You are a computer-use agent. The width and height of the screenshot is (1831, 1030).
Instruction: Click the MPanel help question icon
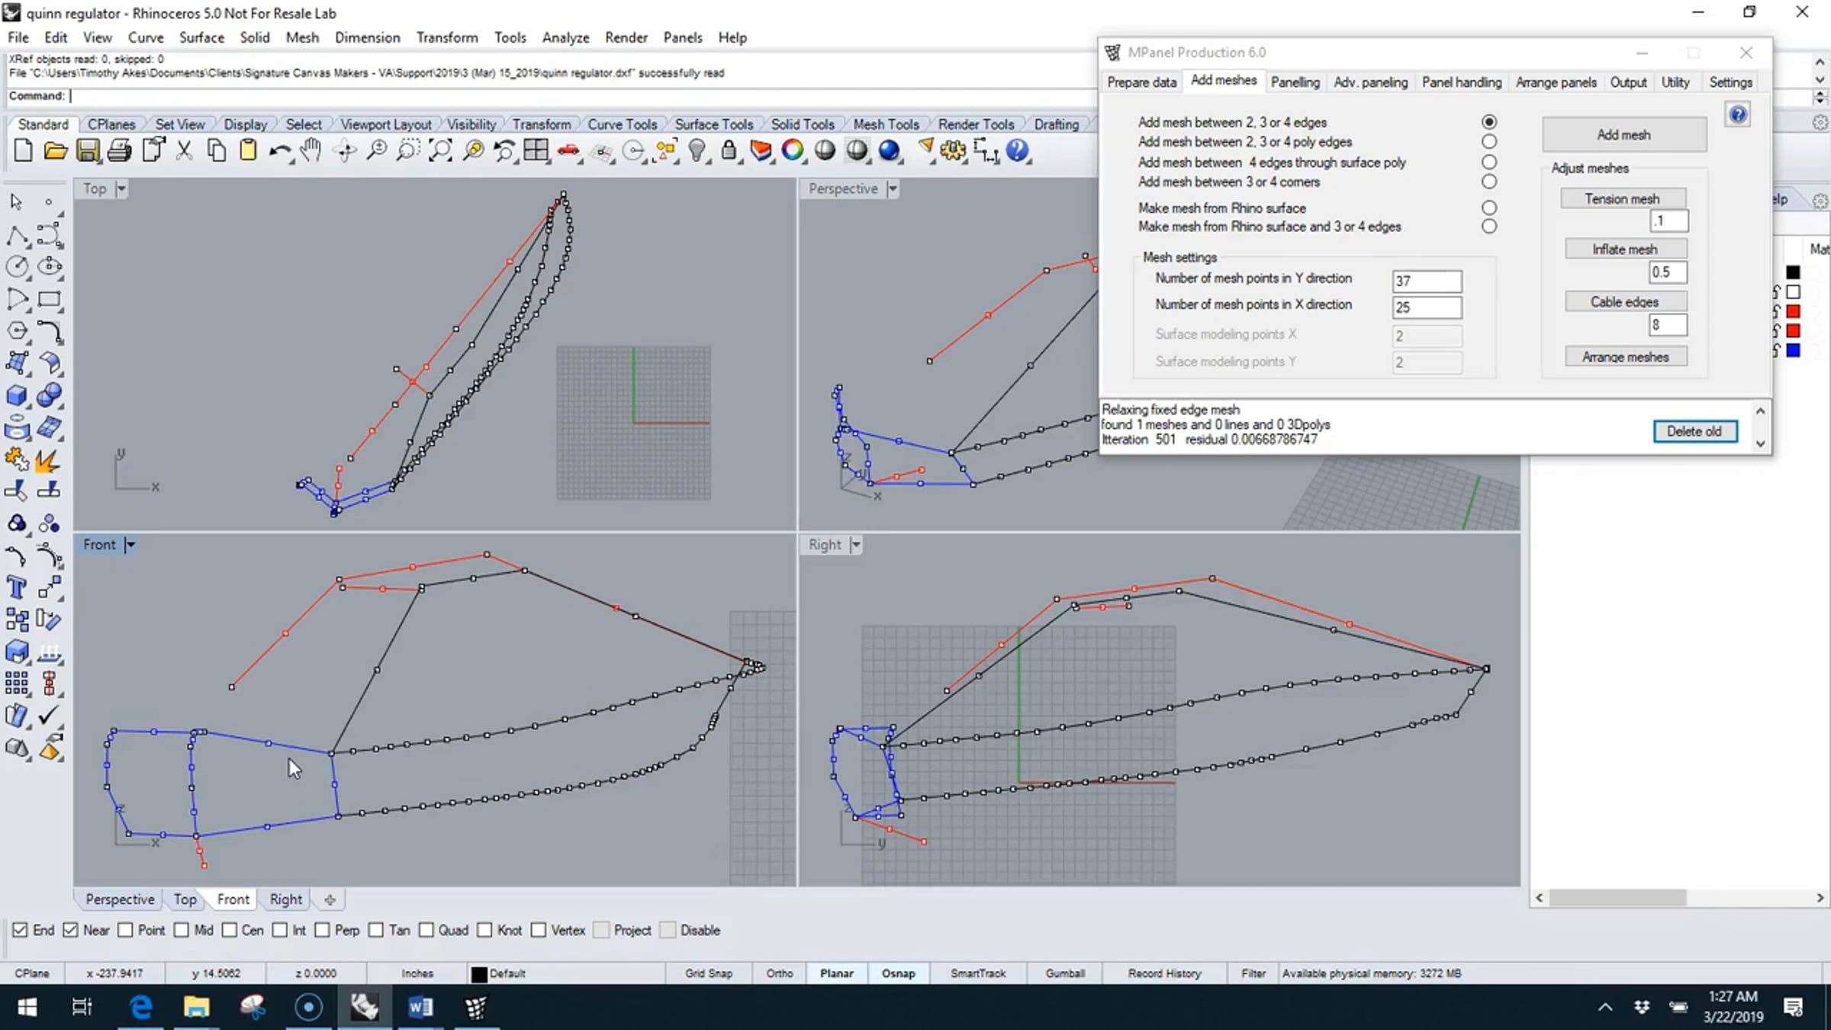pyautogui.click(x=1737, y=115)
